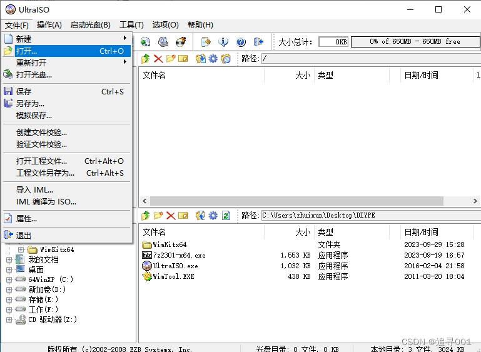Expand the 工作(F:) drive node
This screenshot has width=481, height=352.
click(9, 309)
